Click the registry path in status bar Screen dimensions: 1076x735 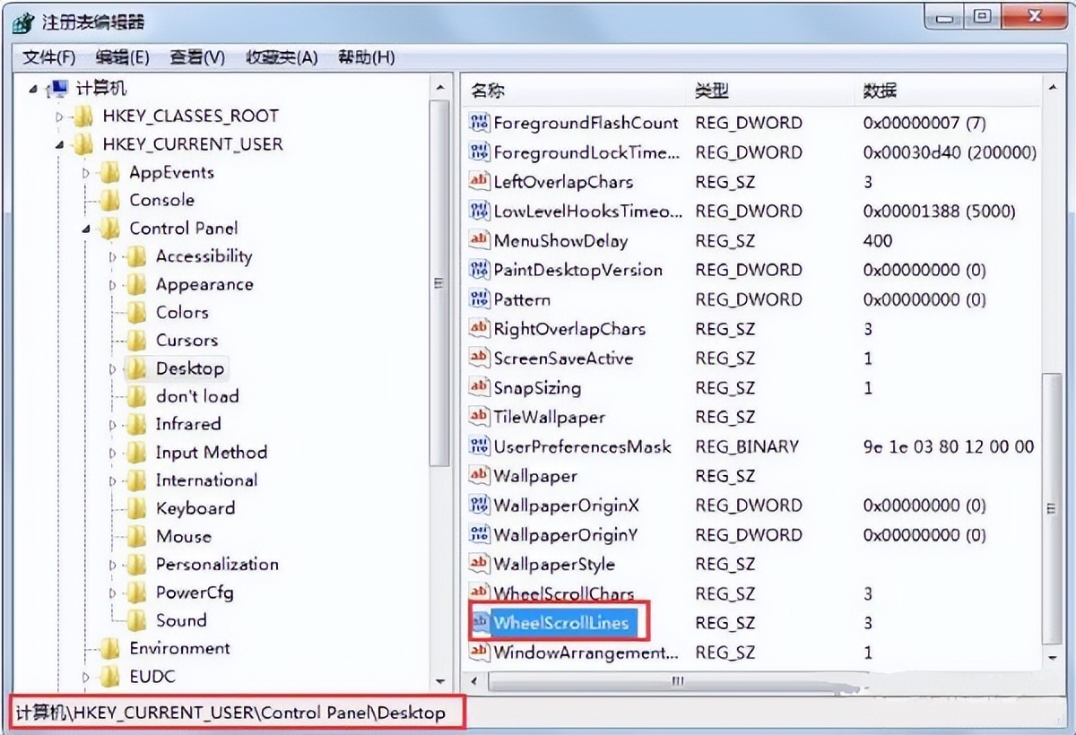[230, 713]
